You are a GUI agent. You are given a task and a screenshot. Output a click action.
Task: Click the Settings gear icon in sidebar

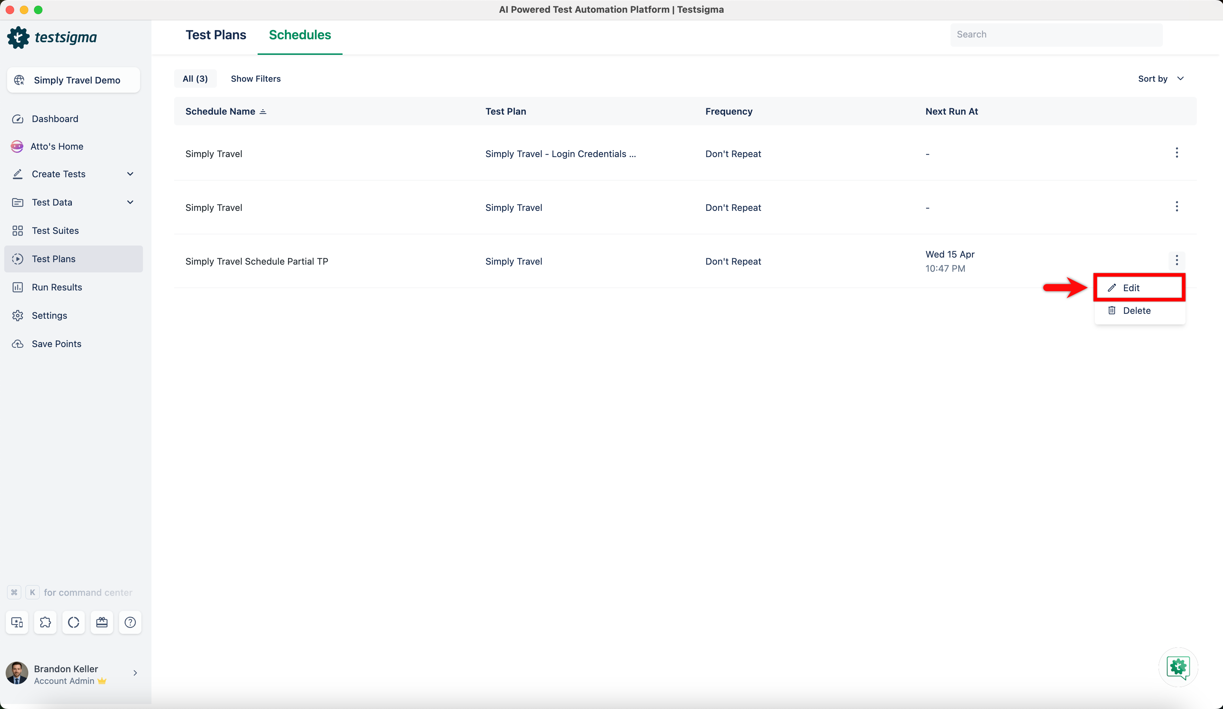pos(18,316)
